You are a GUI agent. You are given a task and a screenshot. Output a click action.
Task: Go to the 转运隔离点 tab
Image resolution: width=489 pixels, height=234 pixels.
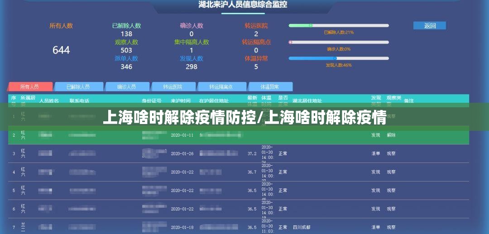pyautogui.click(x=221, y=86)
